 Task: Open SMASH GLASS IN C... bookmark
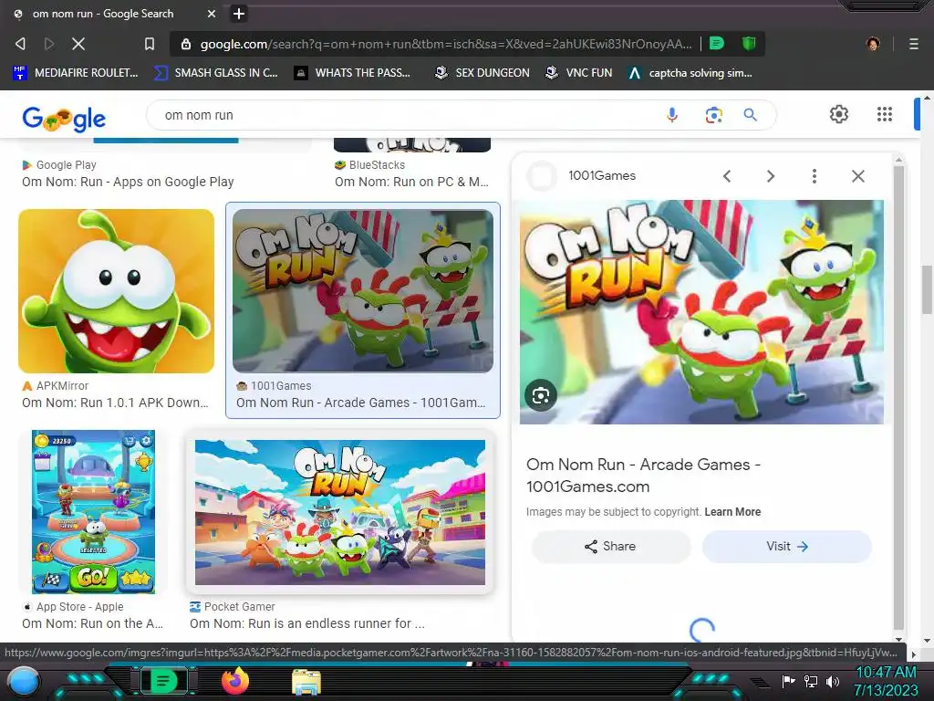click(215, 73)
